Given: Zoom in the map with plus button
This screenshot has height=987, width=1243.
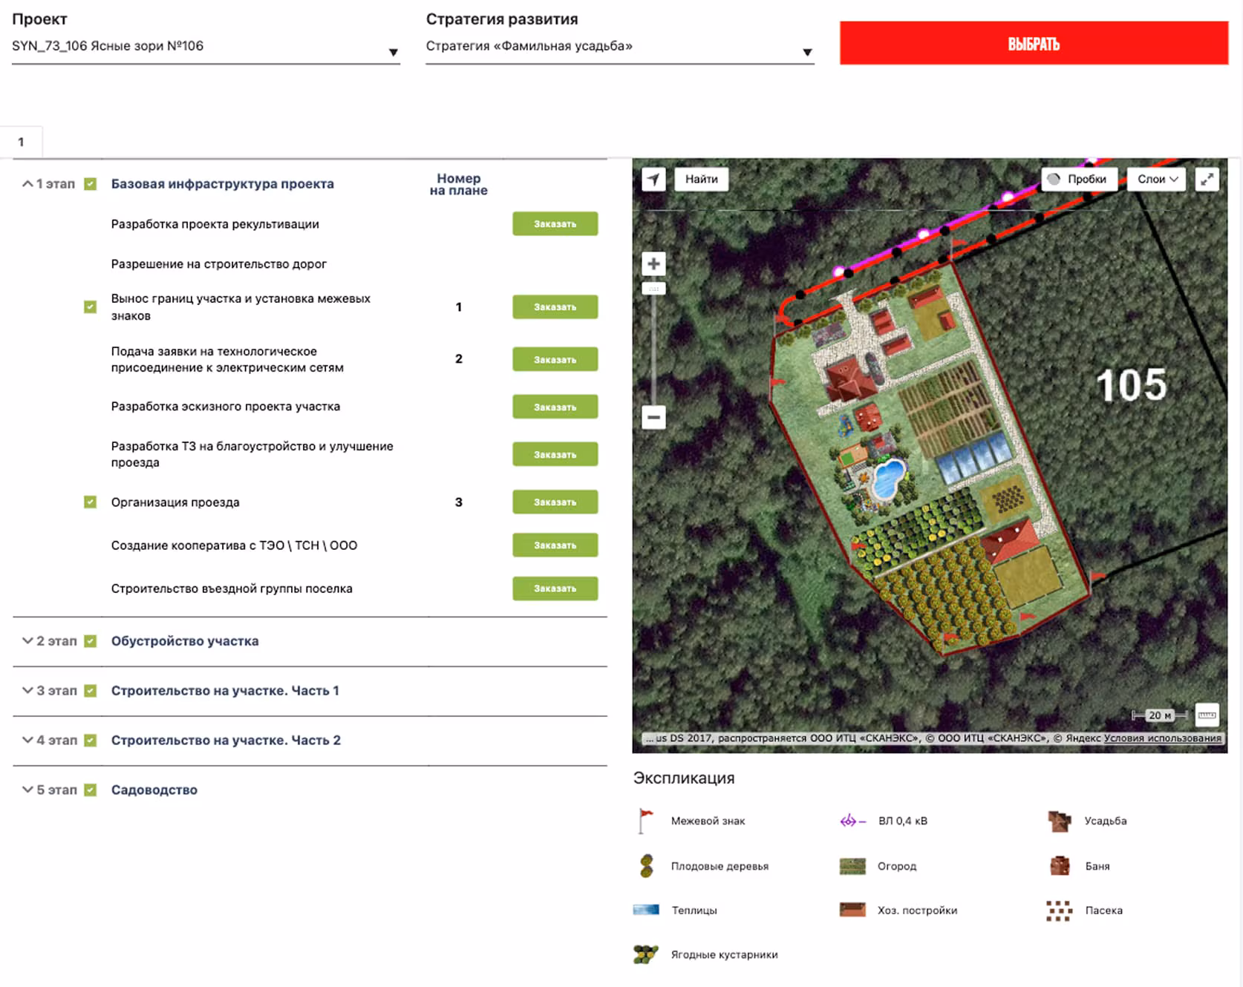Looking at the screenshot, I should point(653,263).
